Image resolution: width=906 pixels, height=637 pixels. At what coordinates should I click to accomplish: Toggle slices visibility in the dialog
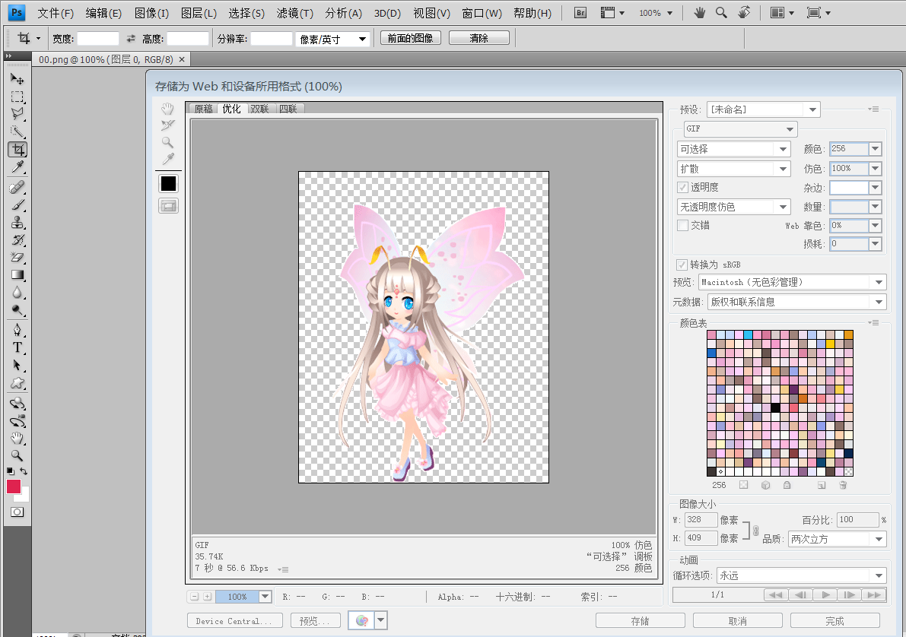click(x=169, y=205)
